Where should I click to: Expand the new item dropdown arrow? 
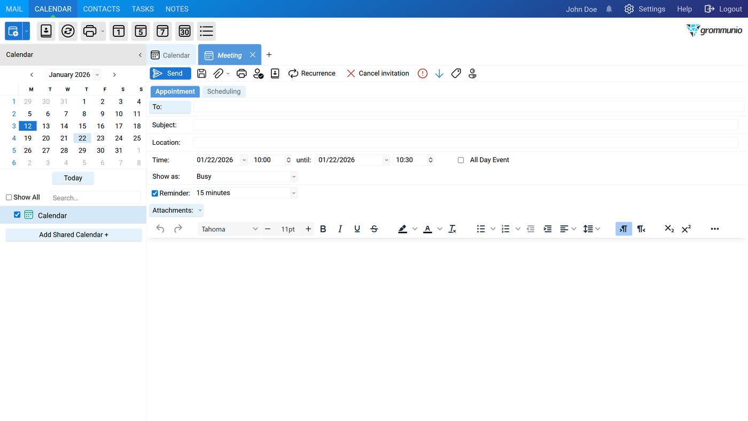[x=26, y=31]
